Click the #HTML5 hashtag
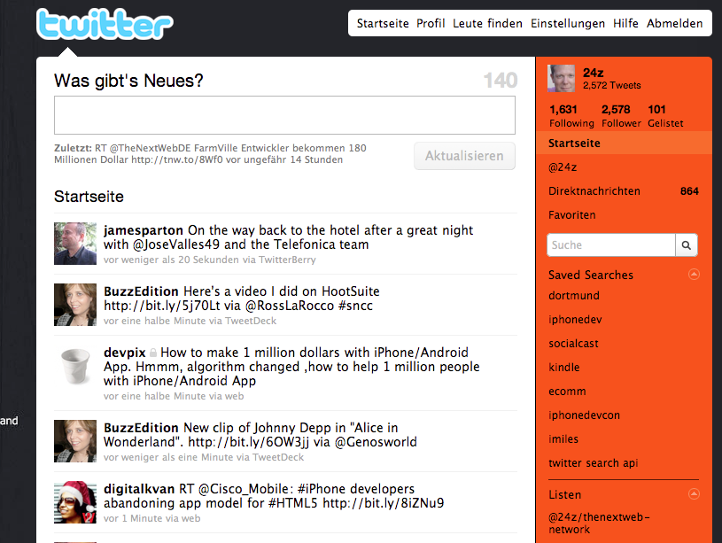Image resolution: width=722 pixels, height=543 pixels. click(293, 503)
